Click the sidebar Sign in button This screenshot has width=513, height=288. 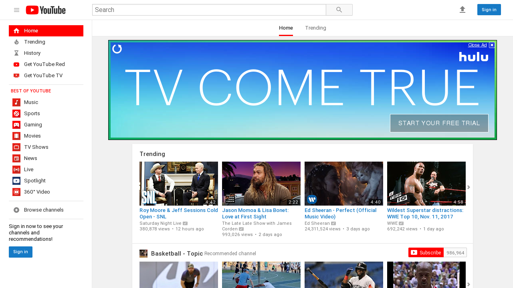[20, 252]
